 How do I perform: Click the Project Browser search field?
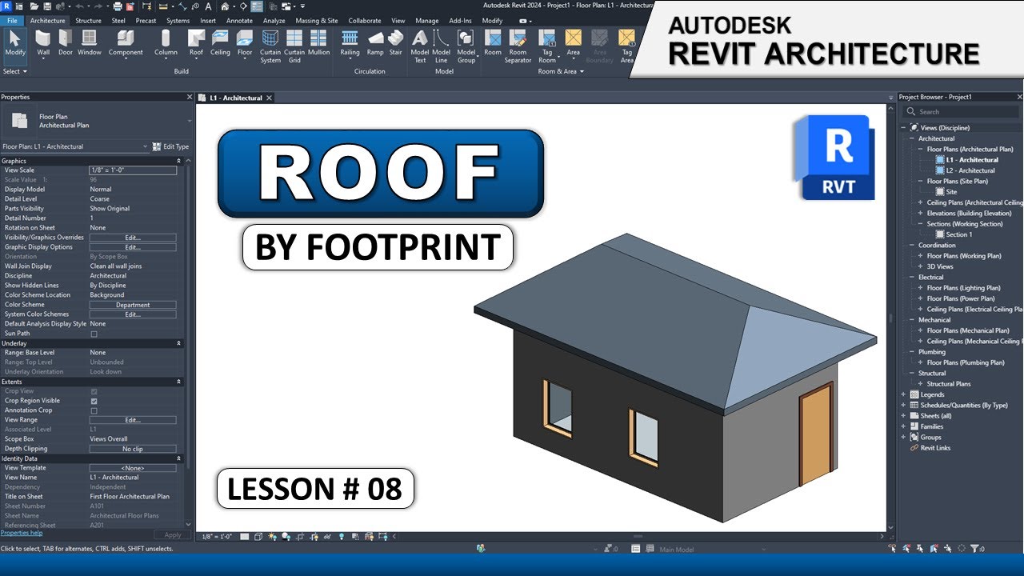pyautogui.click(x=960, y=112)
